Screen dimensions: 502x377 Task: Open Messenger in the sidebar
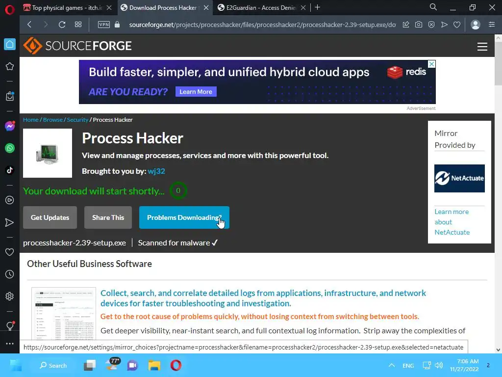(10, 126)
